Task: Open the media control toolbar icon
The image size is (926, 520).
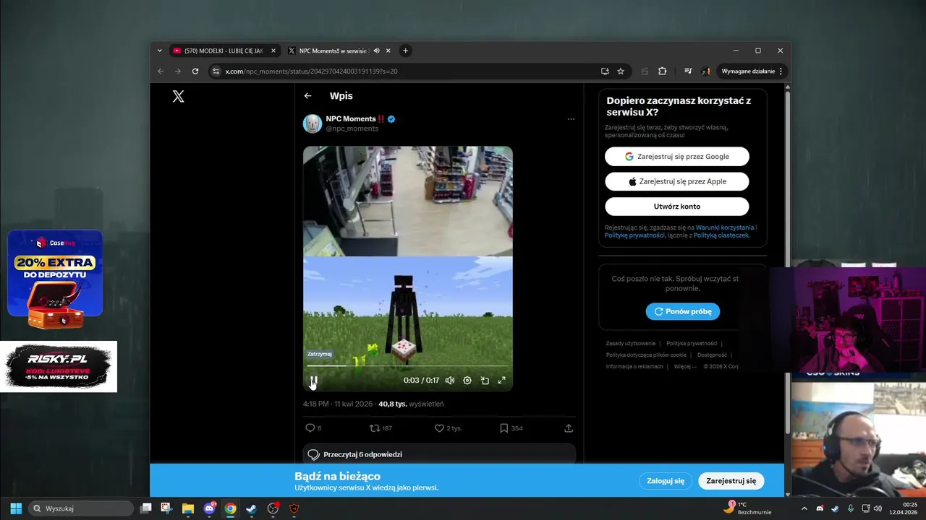Action: click(x=688, y=71)
